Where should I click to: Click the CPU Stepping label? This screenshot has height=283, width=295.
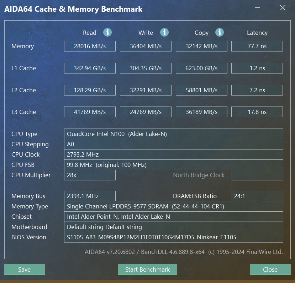(30, 145)
